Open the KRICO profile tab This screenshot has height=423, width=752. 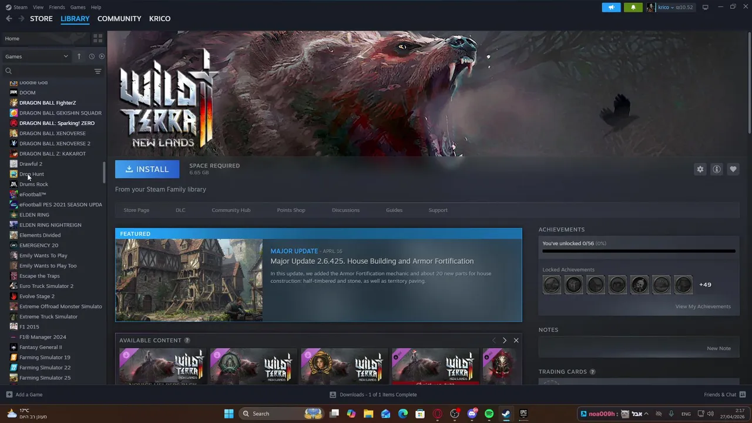point(160,19)
